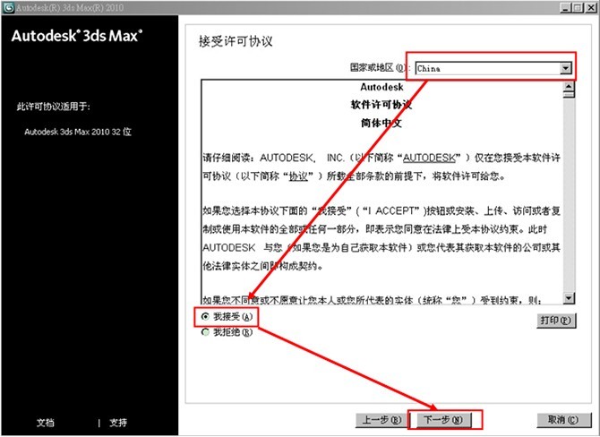Click the underlined 协议 term in license
The height and width of the screenshot is (437, 600).
tap(298, 176)
